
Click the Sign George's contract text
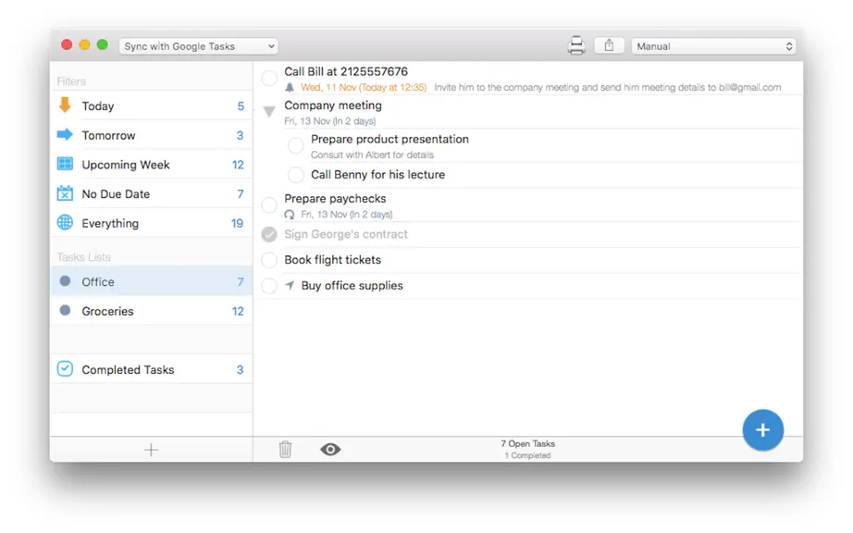point(345,234)
